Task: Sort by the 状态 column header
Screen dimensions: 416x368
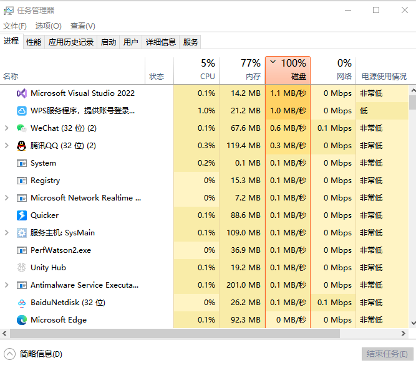Action: [159, 71]
